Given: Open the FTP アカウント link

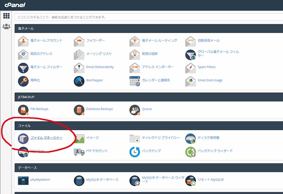Looking at the screenshot, I should (97, 151).
